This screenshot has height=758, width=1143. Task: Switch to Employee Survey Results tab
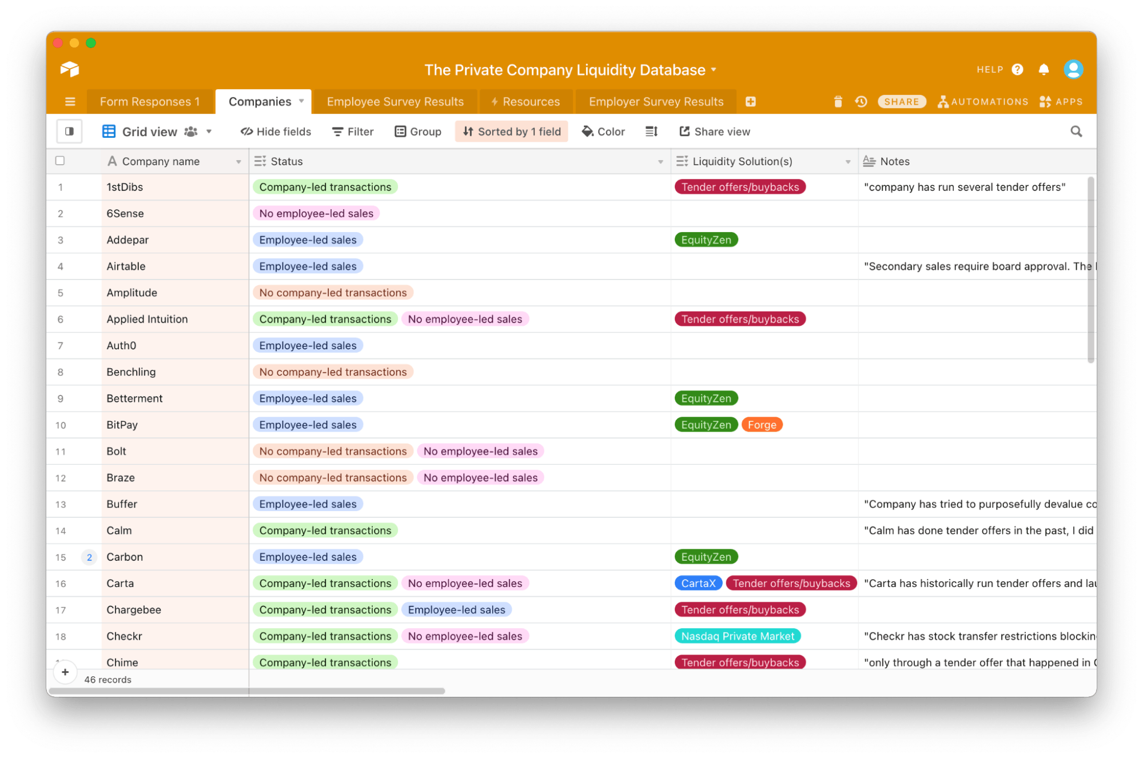pyautogui.click(x=395, y=102)
